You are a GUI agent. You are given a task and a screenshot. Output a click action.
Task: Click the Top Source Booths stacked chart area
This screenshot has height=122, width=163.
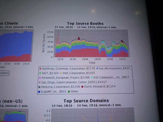point(91,43)
